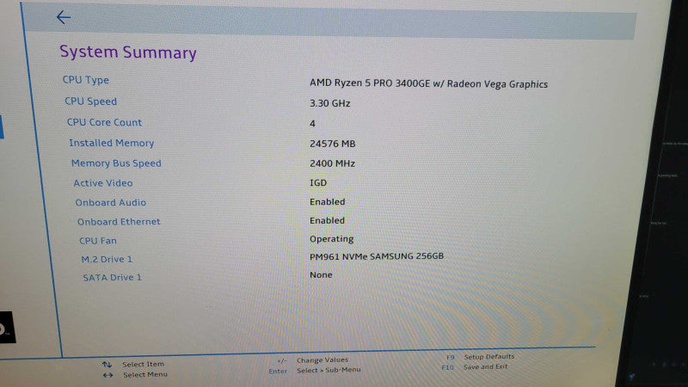Click the Enter key label
Image resolution: width=688 pixels, height=387 pixels.
(x=278, y=372)
